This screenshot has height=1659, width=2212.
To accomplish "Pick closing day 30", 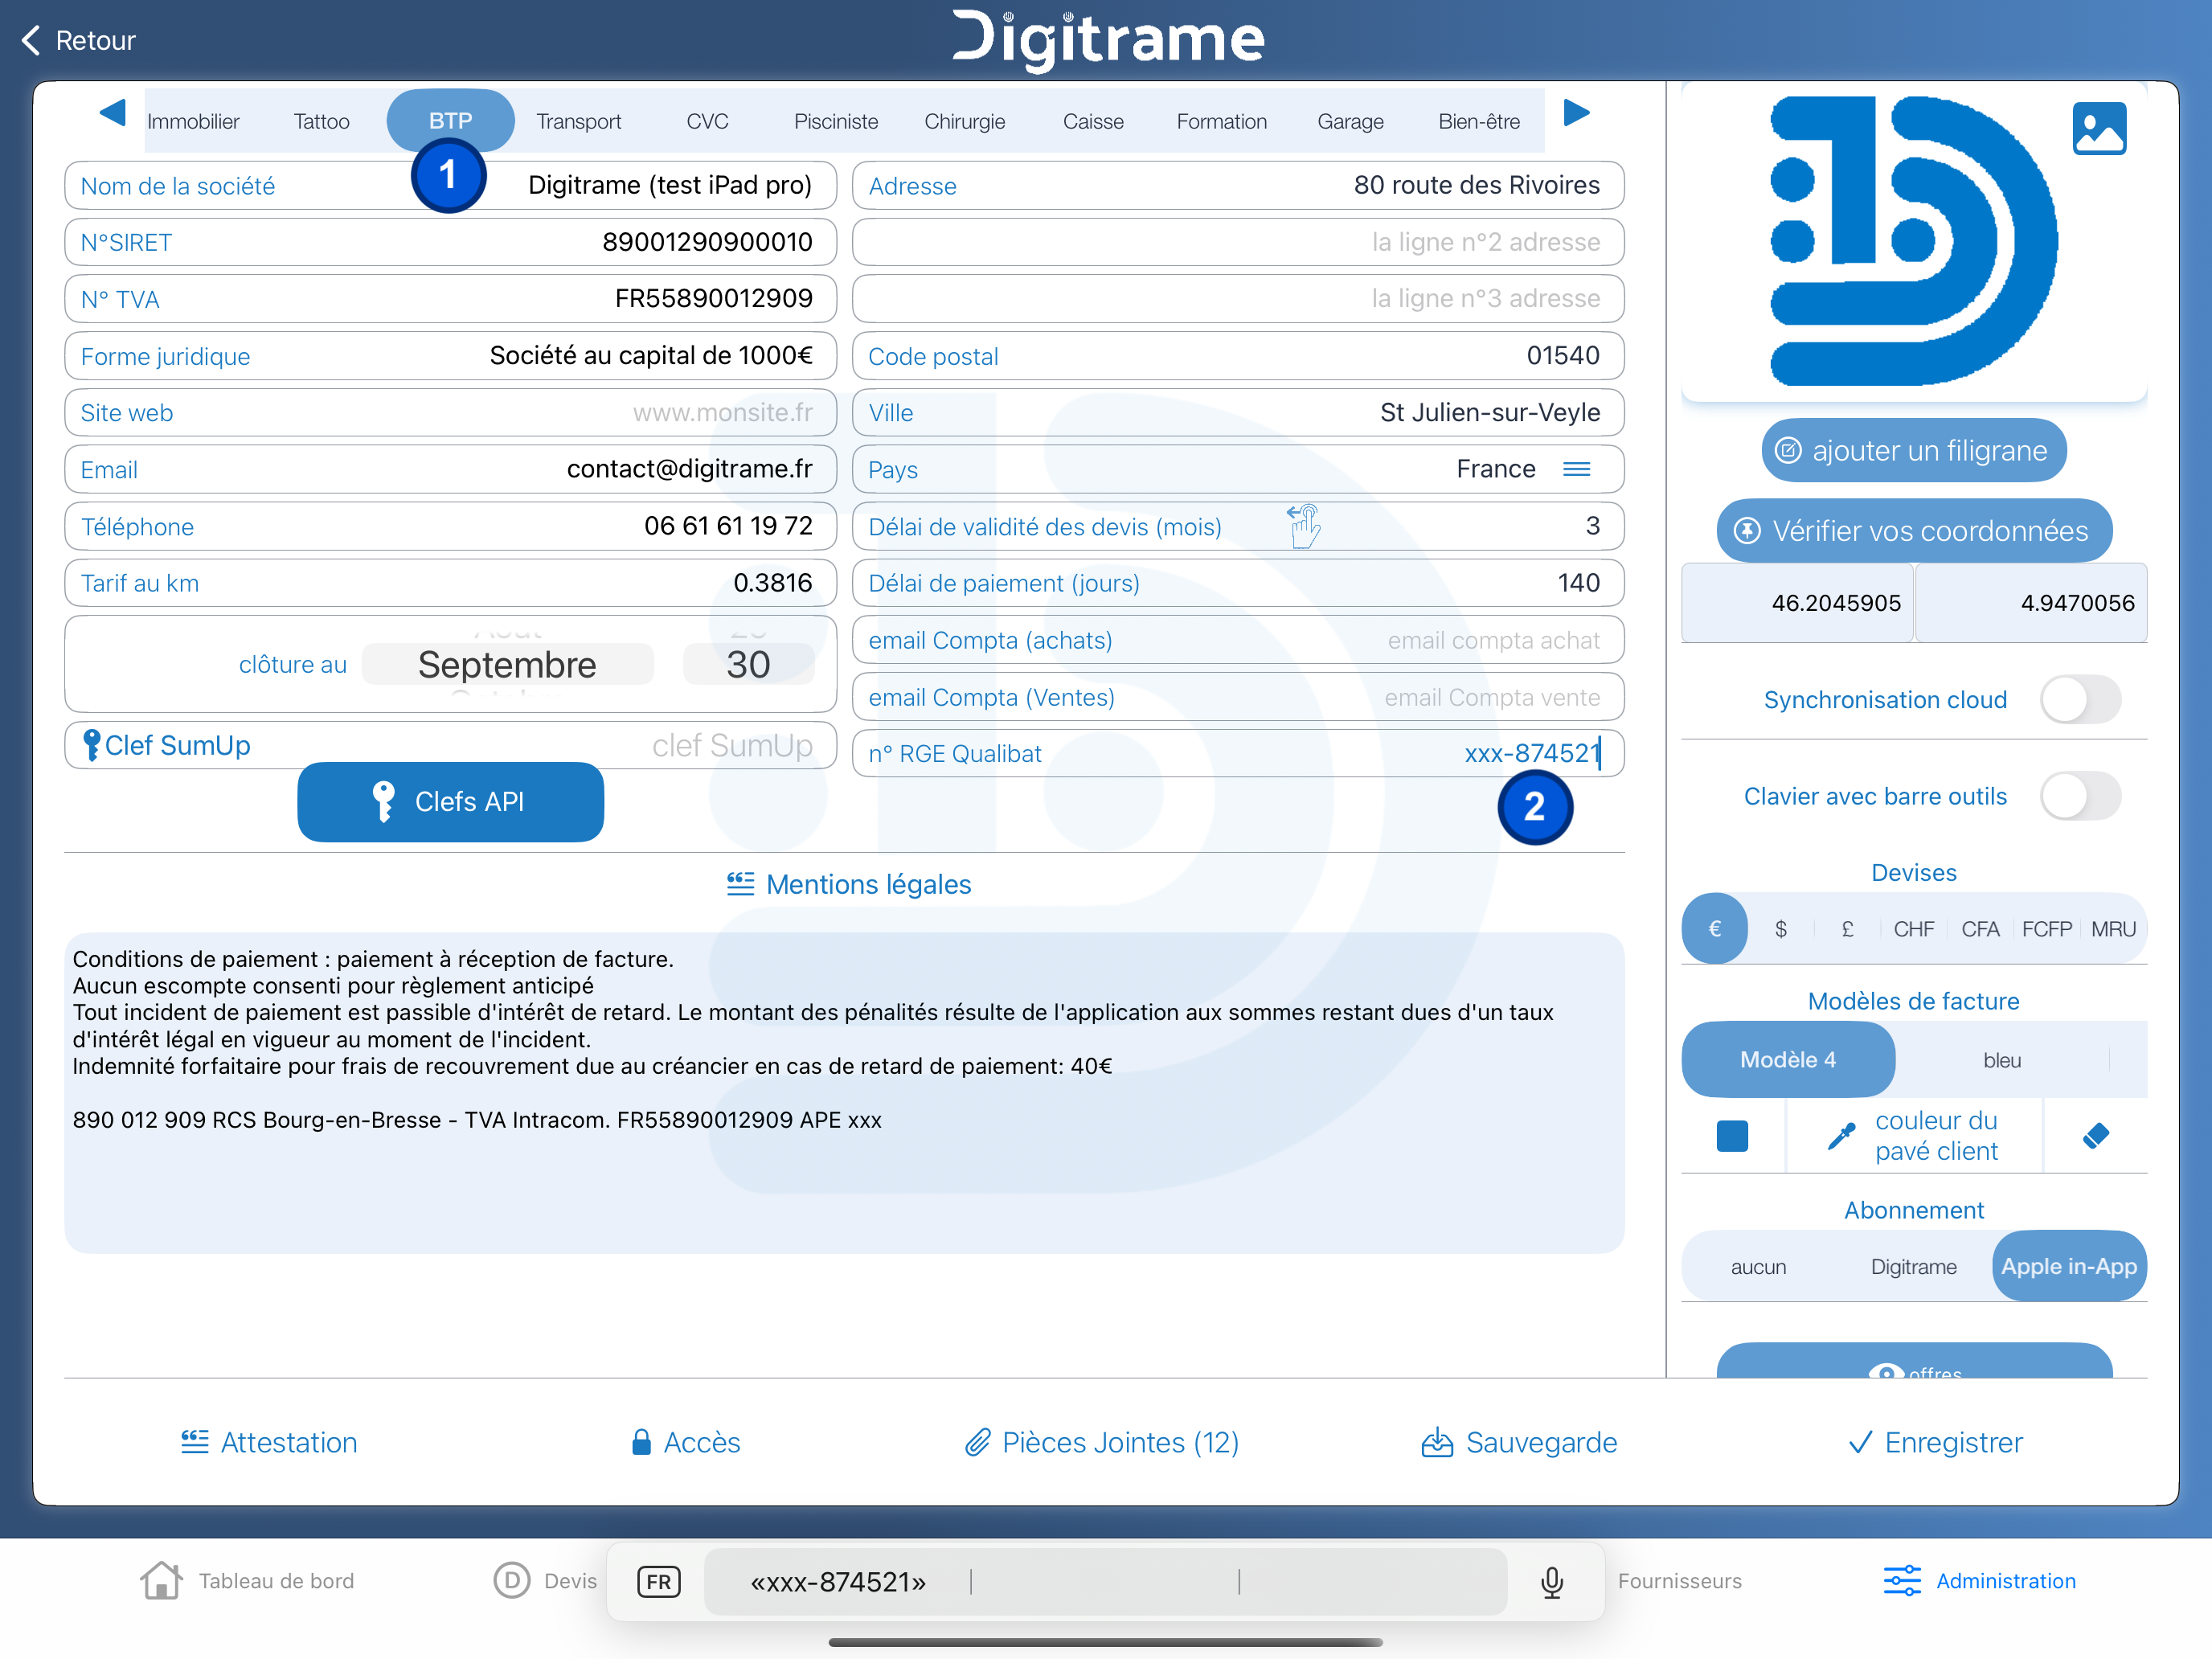I will coord(748,665).
